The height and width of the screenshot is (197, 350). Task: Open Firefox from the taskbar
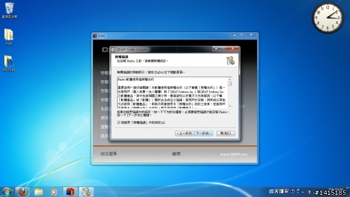23,192
